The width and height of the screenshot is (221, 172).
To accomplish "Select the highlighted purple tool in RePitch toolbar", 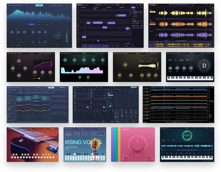I will (x=98, y=41).
